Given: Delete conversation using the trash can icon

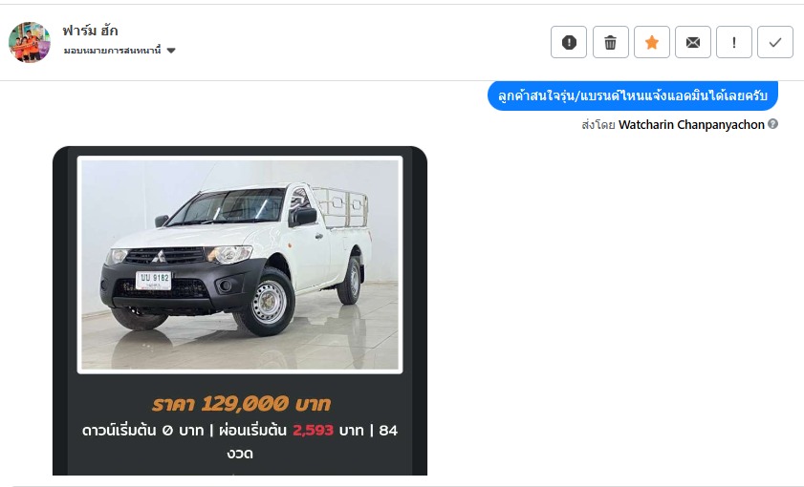Looking at the screenshot, I should pyautogui.click(x=610, y=42).
